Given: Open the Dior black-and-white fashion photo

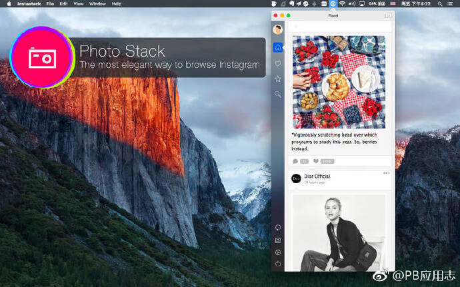Looking at the screenshot, I should [x=339, y=233].
